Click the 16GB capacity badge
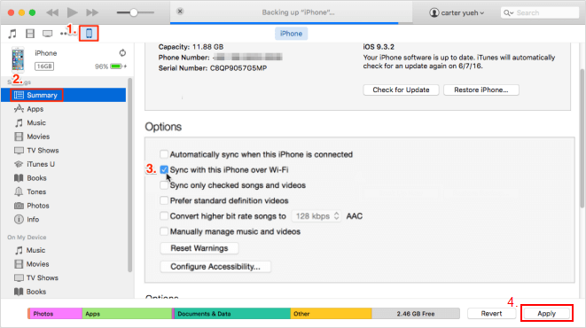Image resolution: width=586 pixels, height=328 pixels. pos(44,66)
